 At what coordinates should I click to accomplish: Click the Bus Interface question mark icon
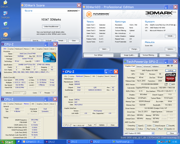175,91
